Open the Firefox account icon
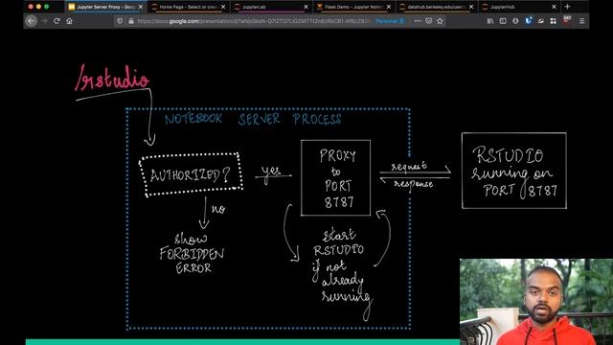The image size is (613, 345). click(515, 21)
